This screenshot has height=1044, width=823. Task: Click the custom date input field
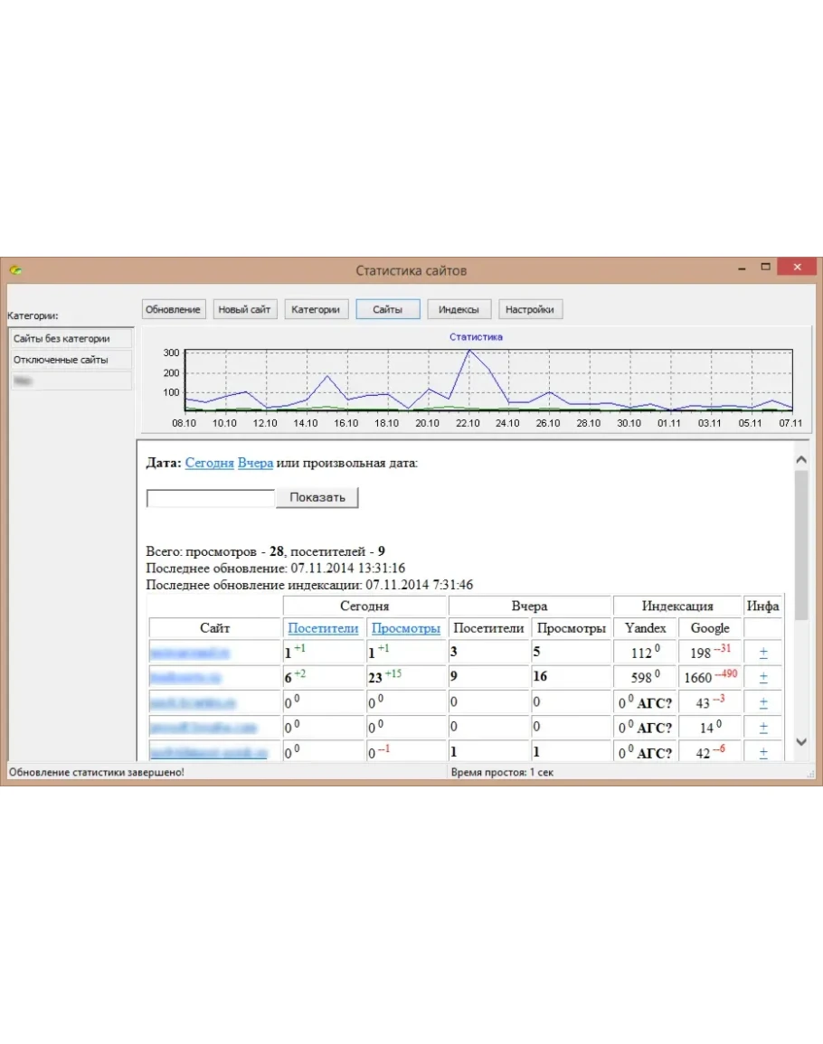point(210,498)
